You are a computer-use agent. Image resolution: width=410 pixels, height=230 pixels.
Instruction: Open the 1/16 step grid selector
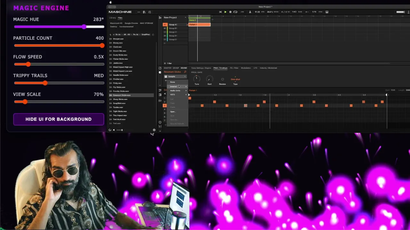click(314, 12)
